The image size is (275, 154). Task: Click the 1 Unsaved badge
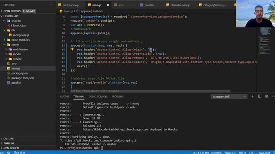point(29,11)
